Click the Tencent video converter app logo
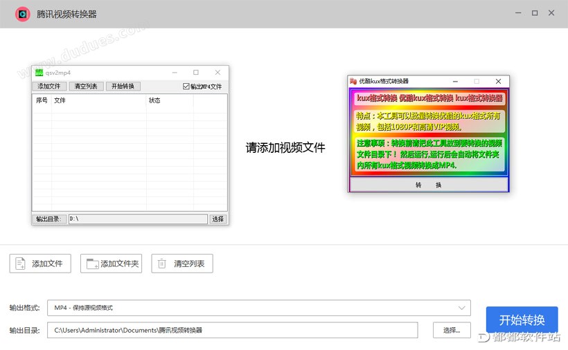568x350 pixels. coord(22,14)
